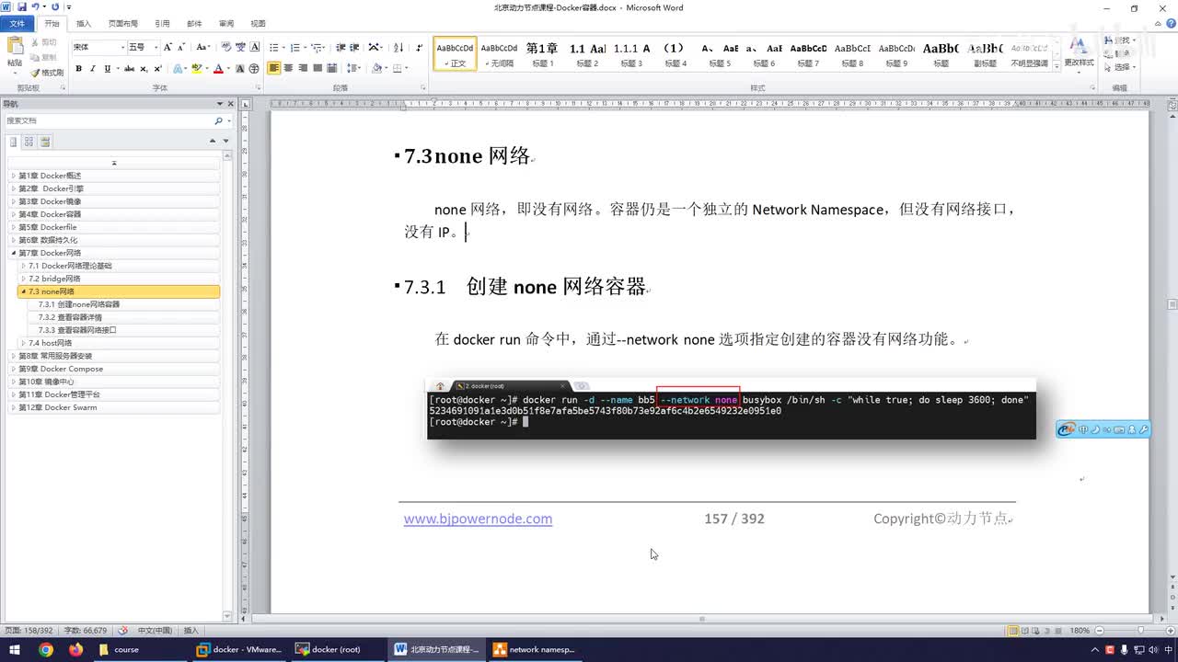Switch to the 审阅 (Review) tab
Image resolution: width=1178 pixels, height=662 pixels.
pyautogui.click(x=225, y=23)
